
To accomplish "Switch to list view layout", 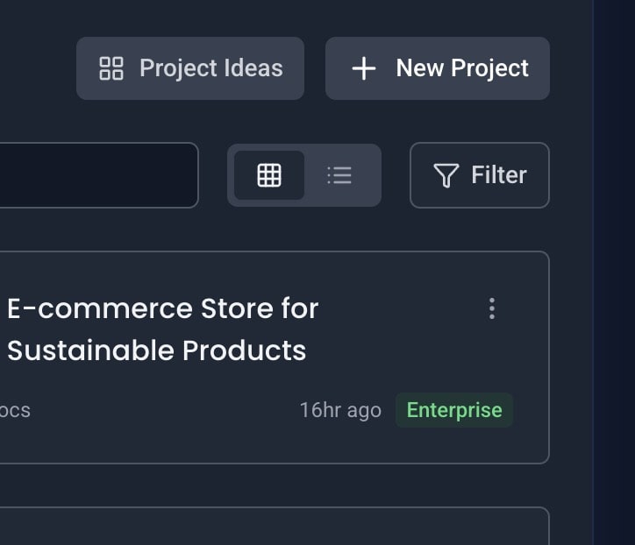I will pyautogui.click(x=339, y=175).
